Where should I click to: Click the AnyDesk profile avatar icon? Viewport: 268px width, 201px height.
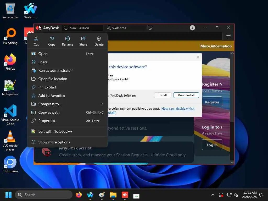192,28
